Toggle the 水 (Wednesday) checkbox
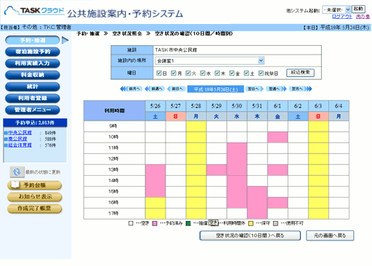The width and height of the screenshot is (372, 266). pyautogui.click(x=203, y=73)
